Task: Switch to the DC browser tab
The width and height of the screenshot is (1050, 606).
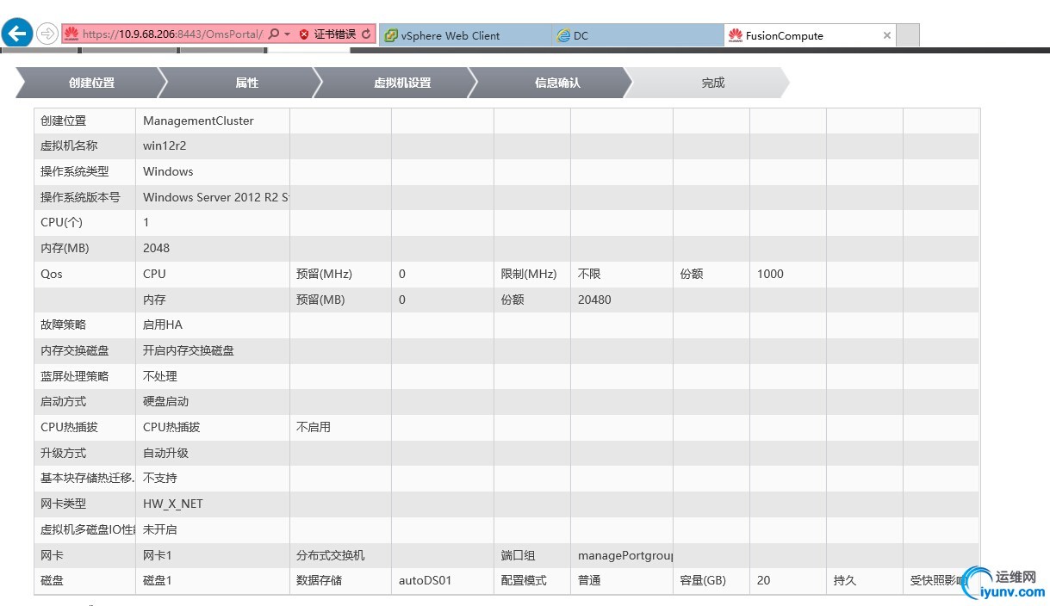Action: pyautogui.click(x=637, y=35)
